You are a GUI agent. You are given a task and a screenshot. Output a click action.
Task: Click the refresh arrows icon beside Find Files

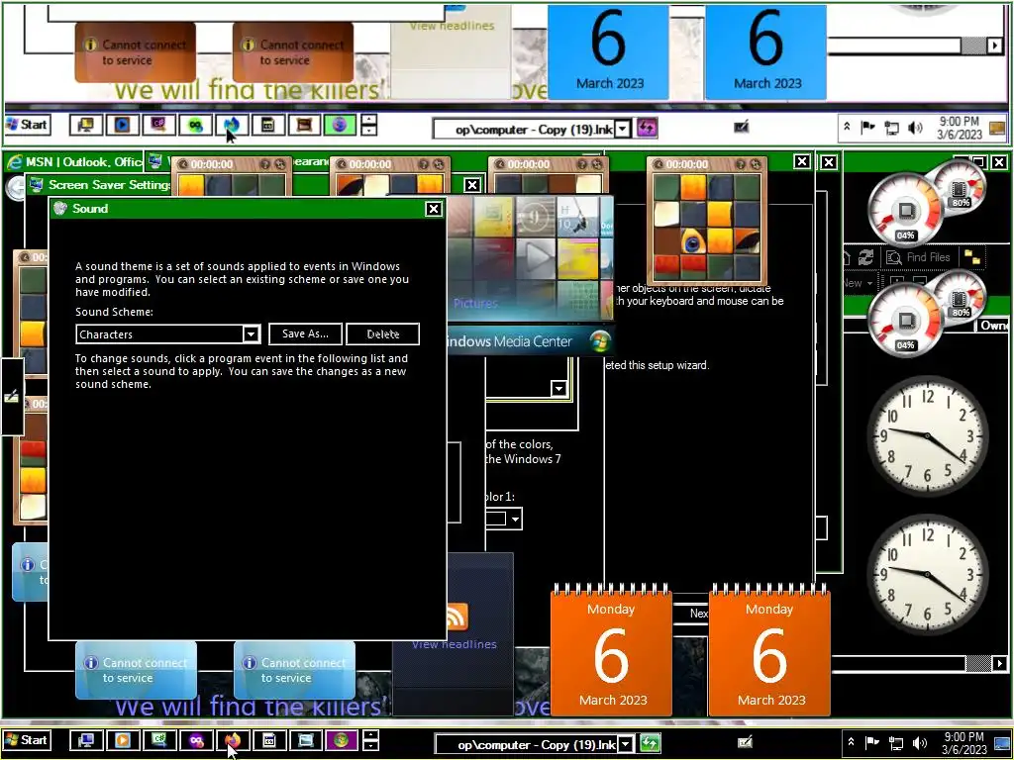[x=865, y=257]
